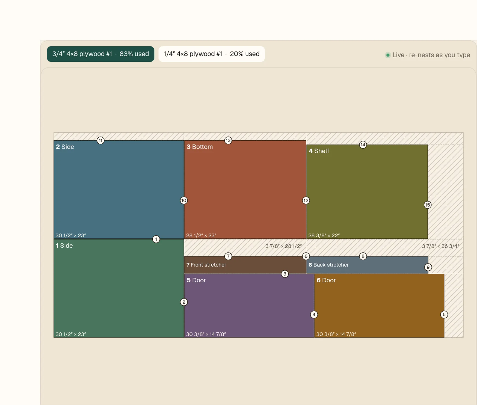Select the '8 Back stretcher' piece
Screen dimensions: 477x405
[x=367, y=265]
